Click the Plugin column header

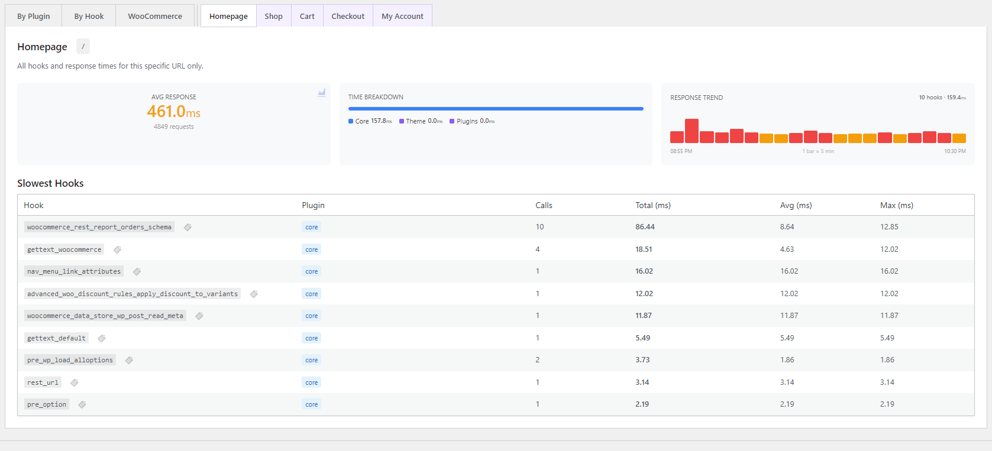pyautogui.click(x=313, y=205)
